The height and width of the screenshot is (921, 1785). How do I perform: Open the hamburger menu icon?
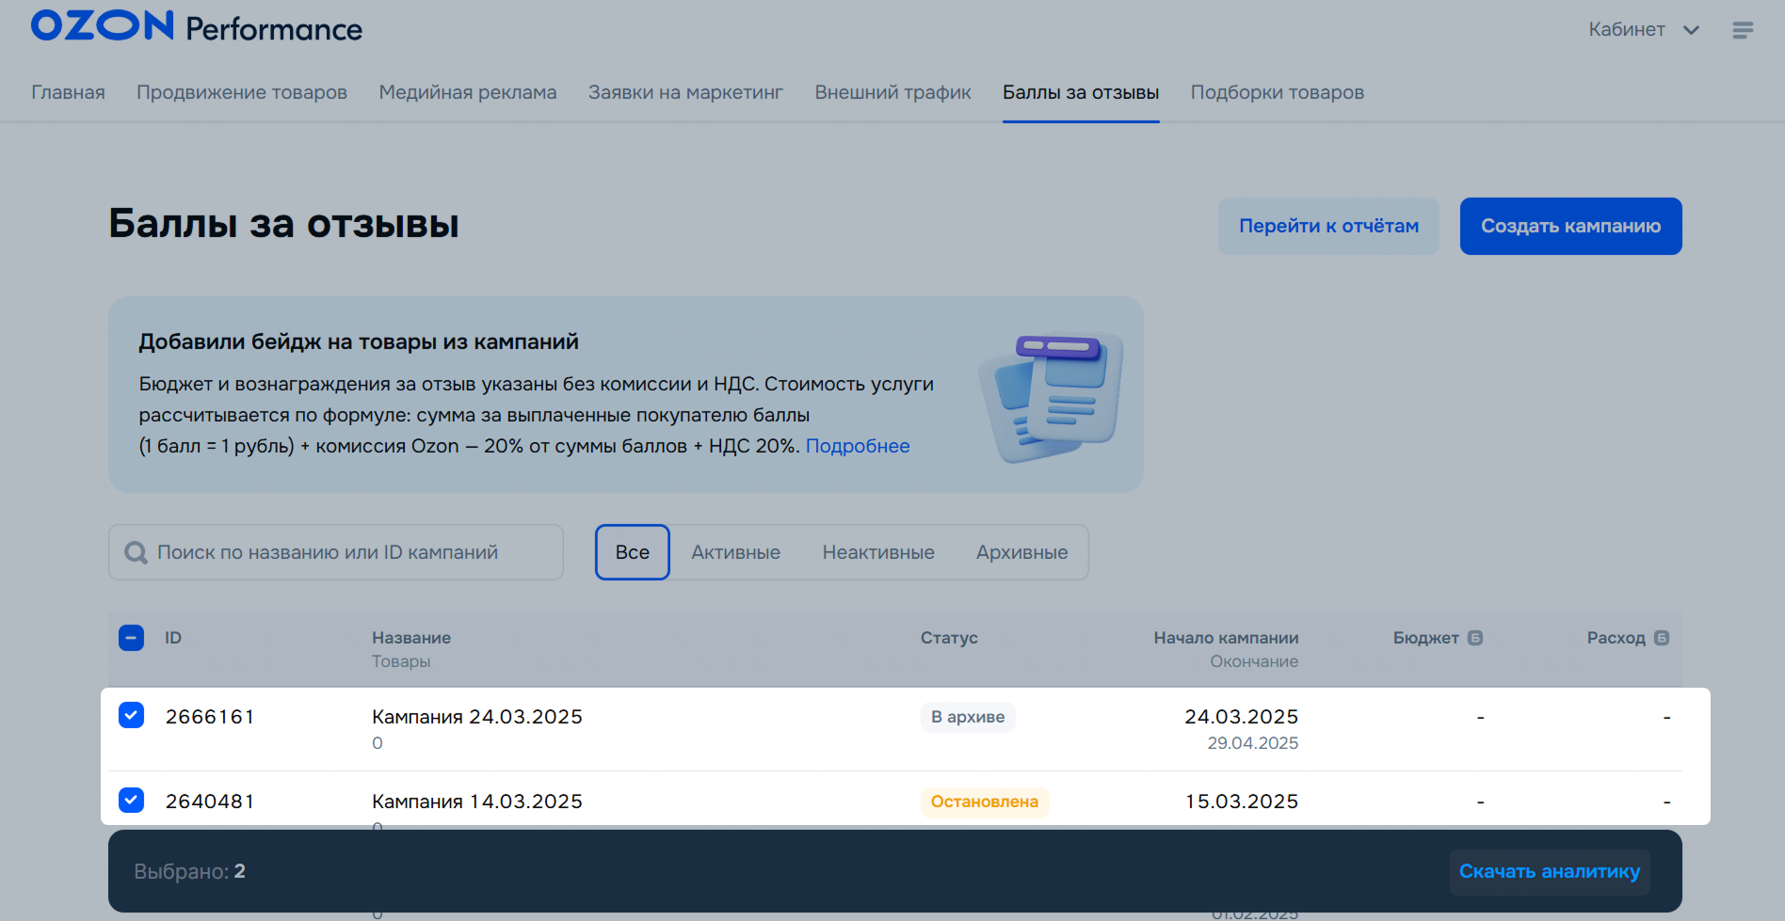tap(1743, 30)
